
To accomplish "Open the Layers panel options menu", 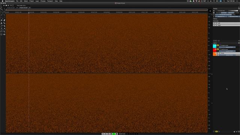I will (x=239, y=43).
